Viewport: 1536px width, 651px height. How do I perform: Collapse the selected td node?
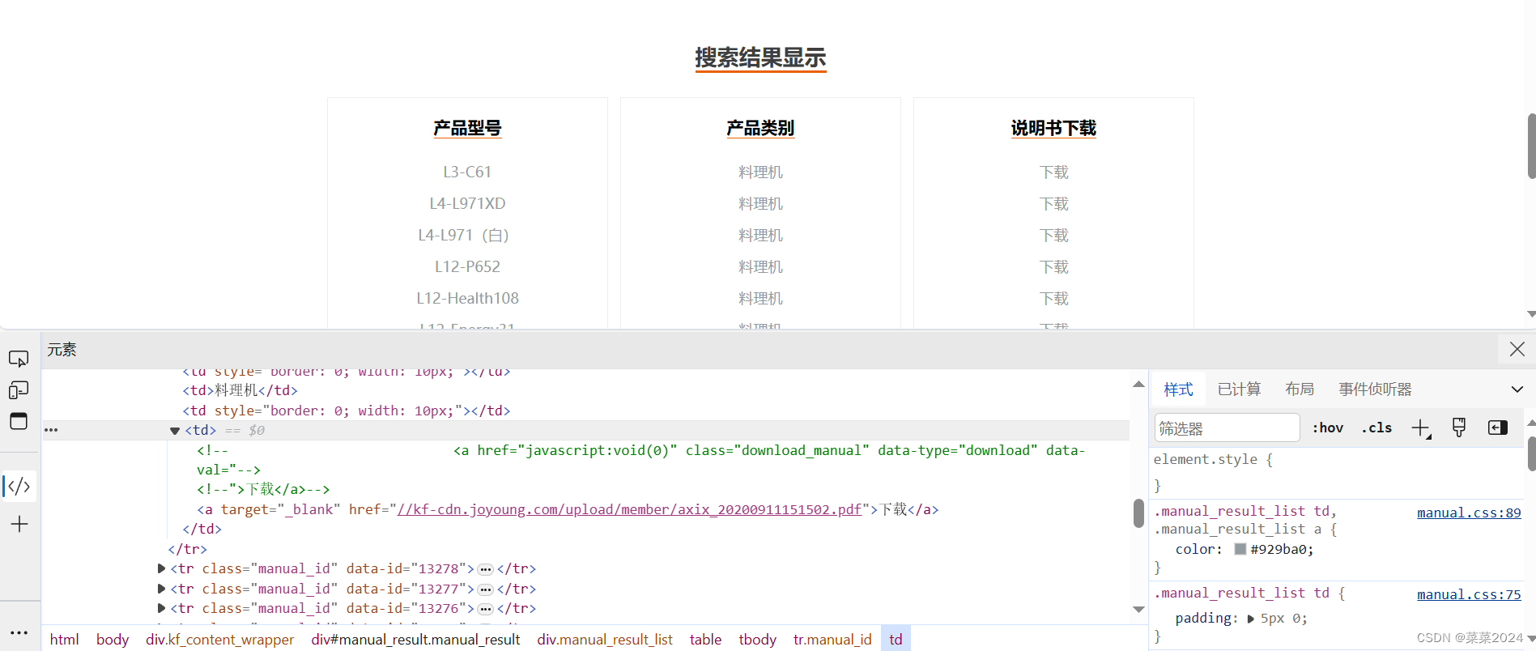174,431
